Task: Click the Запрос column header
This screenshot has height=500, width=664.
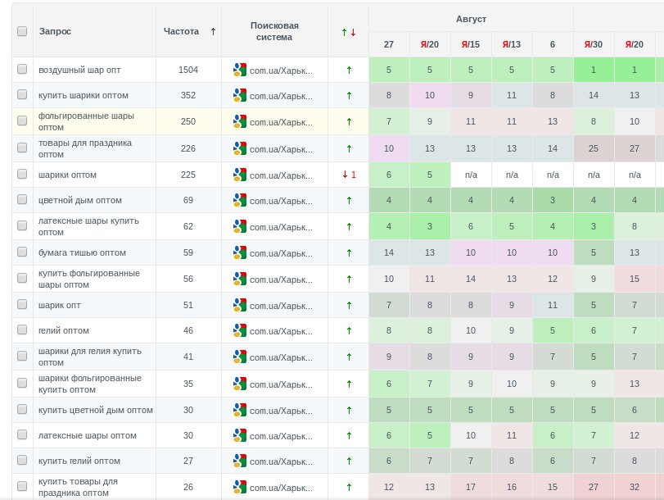Action: pyautogui.click(x=56, y=31)
